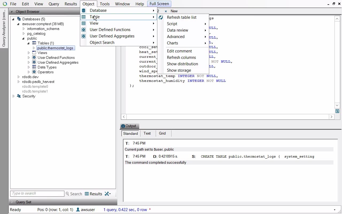This screenshot has width=342, height=214.
Task: Click the Refresh table list icon
Action: click(x=161, y=17)
